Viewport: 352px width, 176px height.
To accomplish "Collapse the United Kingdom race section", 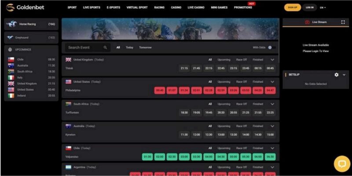I will pyautogui.click(x=272, y=60).
